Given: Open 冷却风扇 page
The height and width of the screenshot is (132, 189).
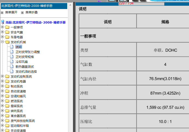Looking at the screenshot, I should click(x=22, y=62).
